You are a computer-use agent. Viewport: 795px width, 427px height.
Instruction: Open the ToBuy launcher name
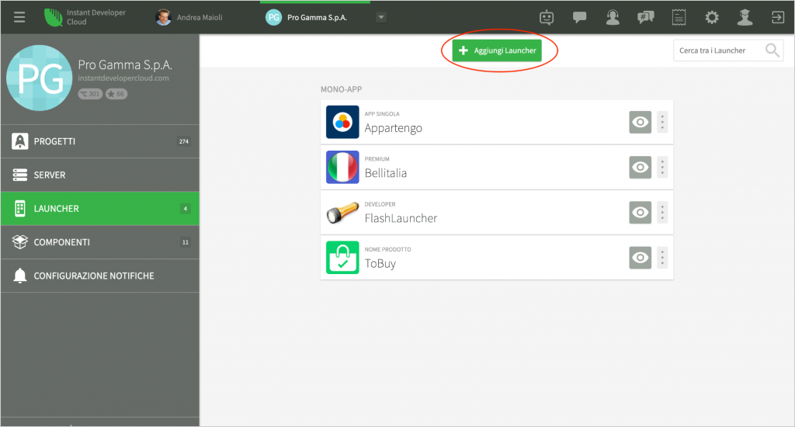coord(380,264)
